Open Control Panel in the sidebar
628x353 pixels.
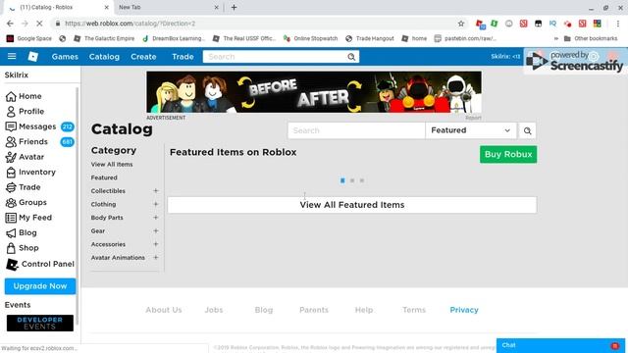(x=40, y=264)
